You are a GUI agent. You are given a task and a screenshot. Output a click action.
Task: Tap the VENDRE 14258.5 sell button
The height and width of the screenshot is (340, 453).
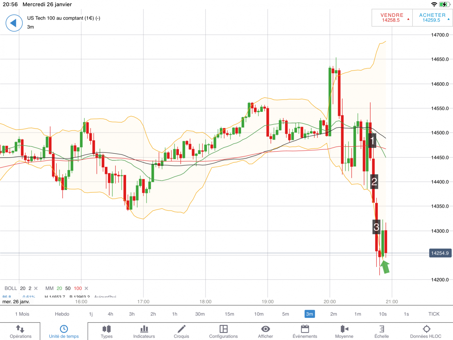point(392,18)
